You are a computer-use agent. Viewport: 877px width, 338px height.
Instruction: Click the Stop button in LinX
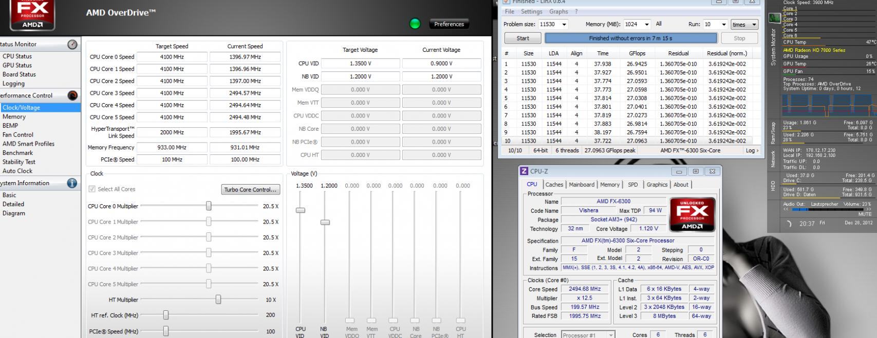tap(739, 38)
